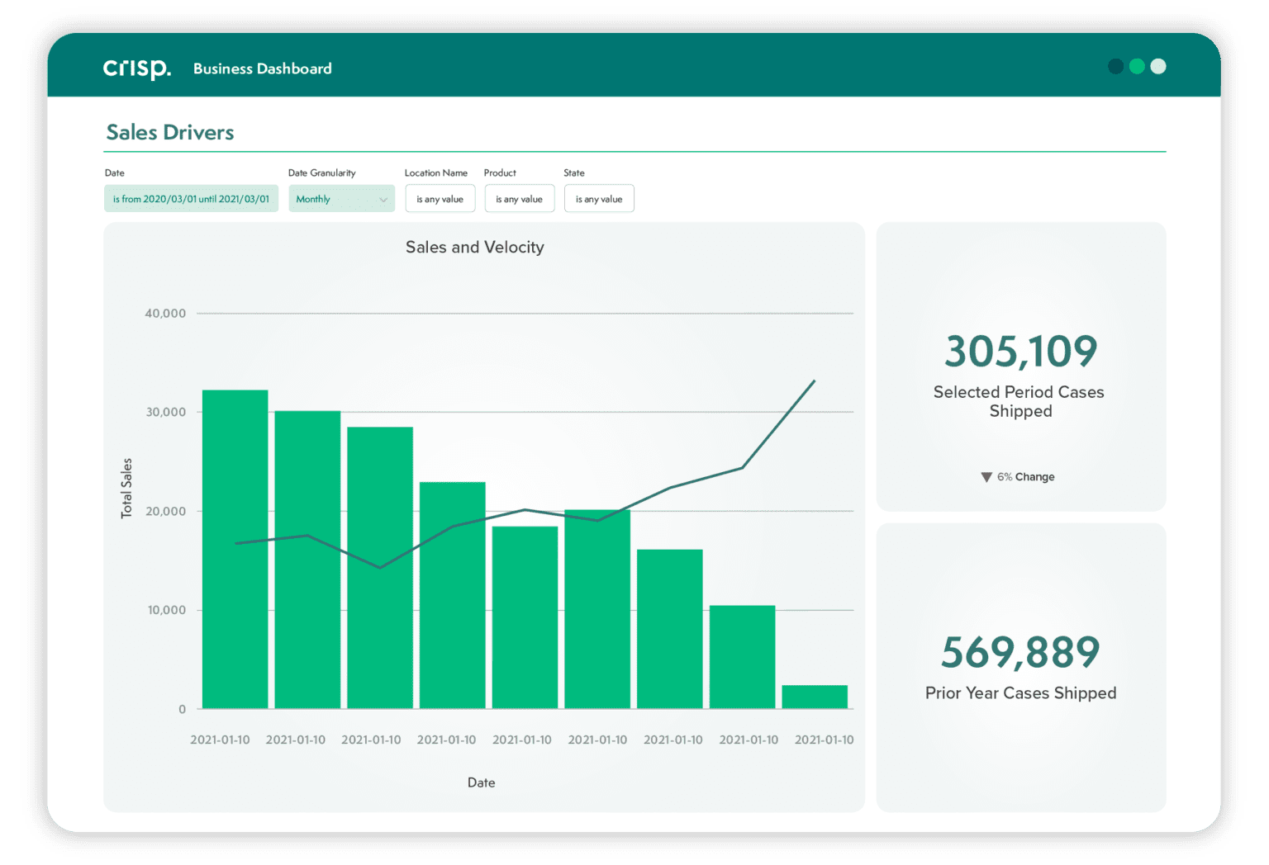The image size is (1269, 865).
Task: Click the velocity line's final peak point
Action: coord(814,381)
